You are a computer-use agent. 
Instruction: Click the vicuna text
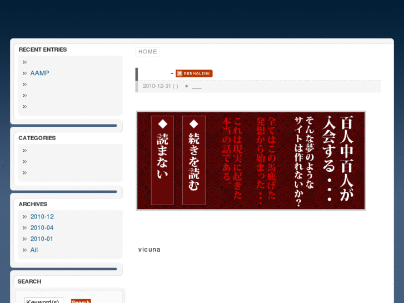(149, 250)
